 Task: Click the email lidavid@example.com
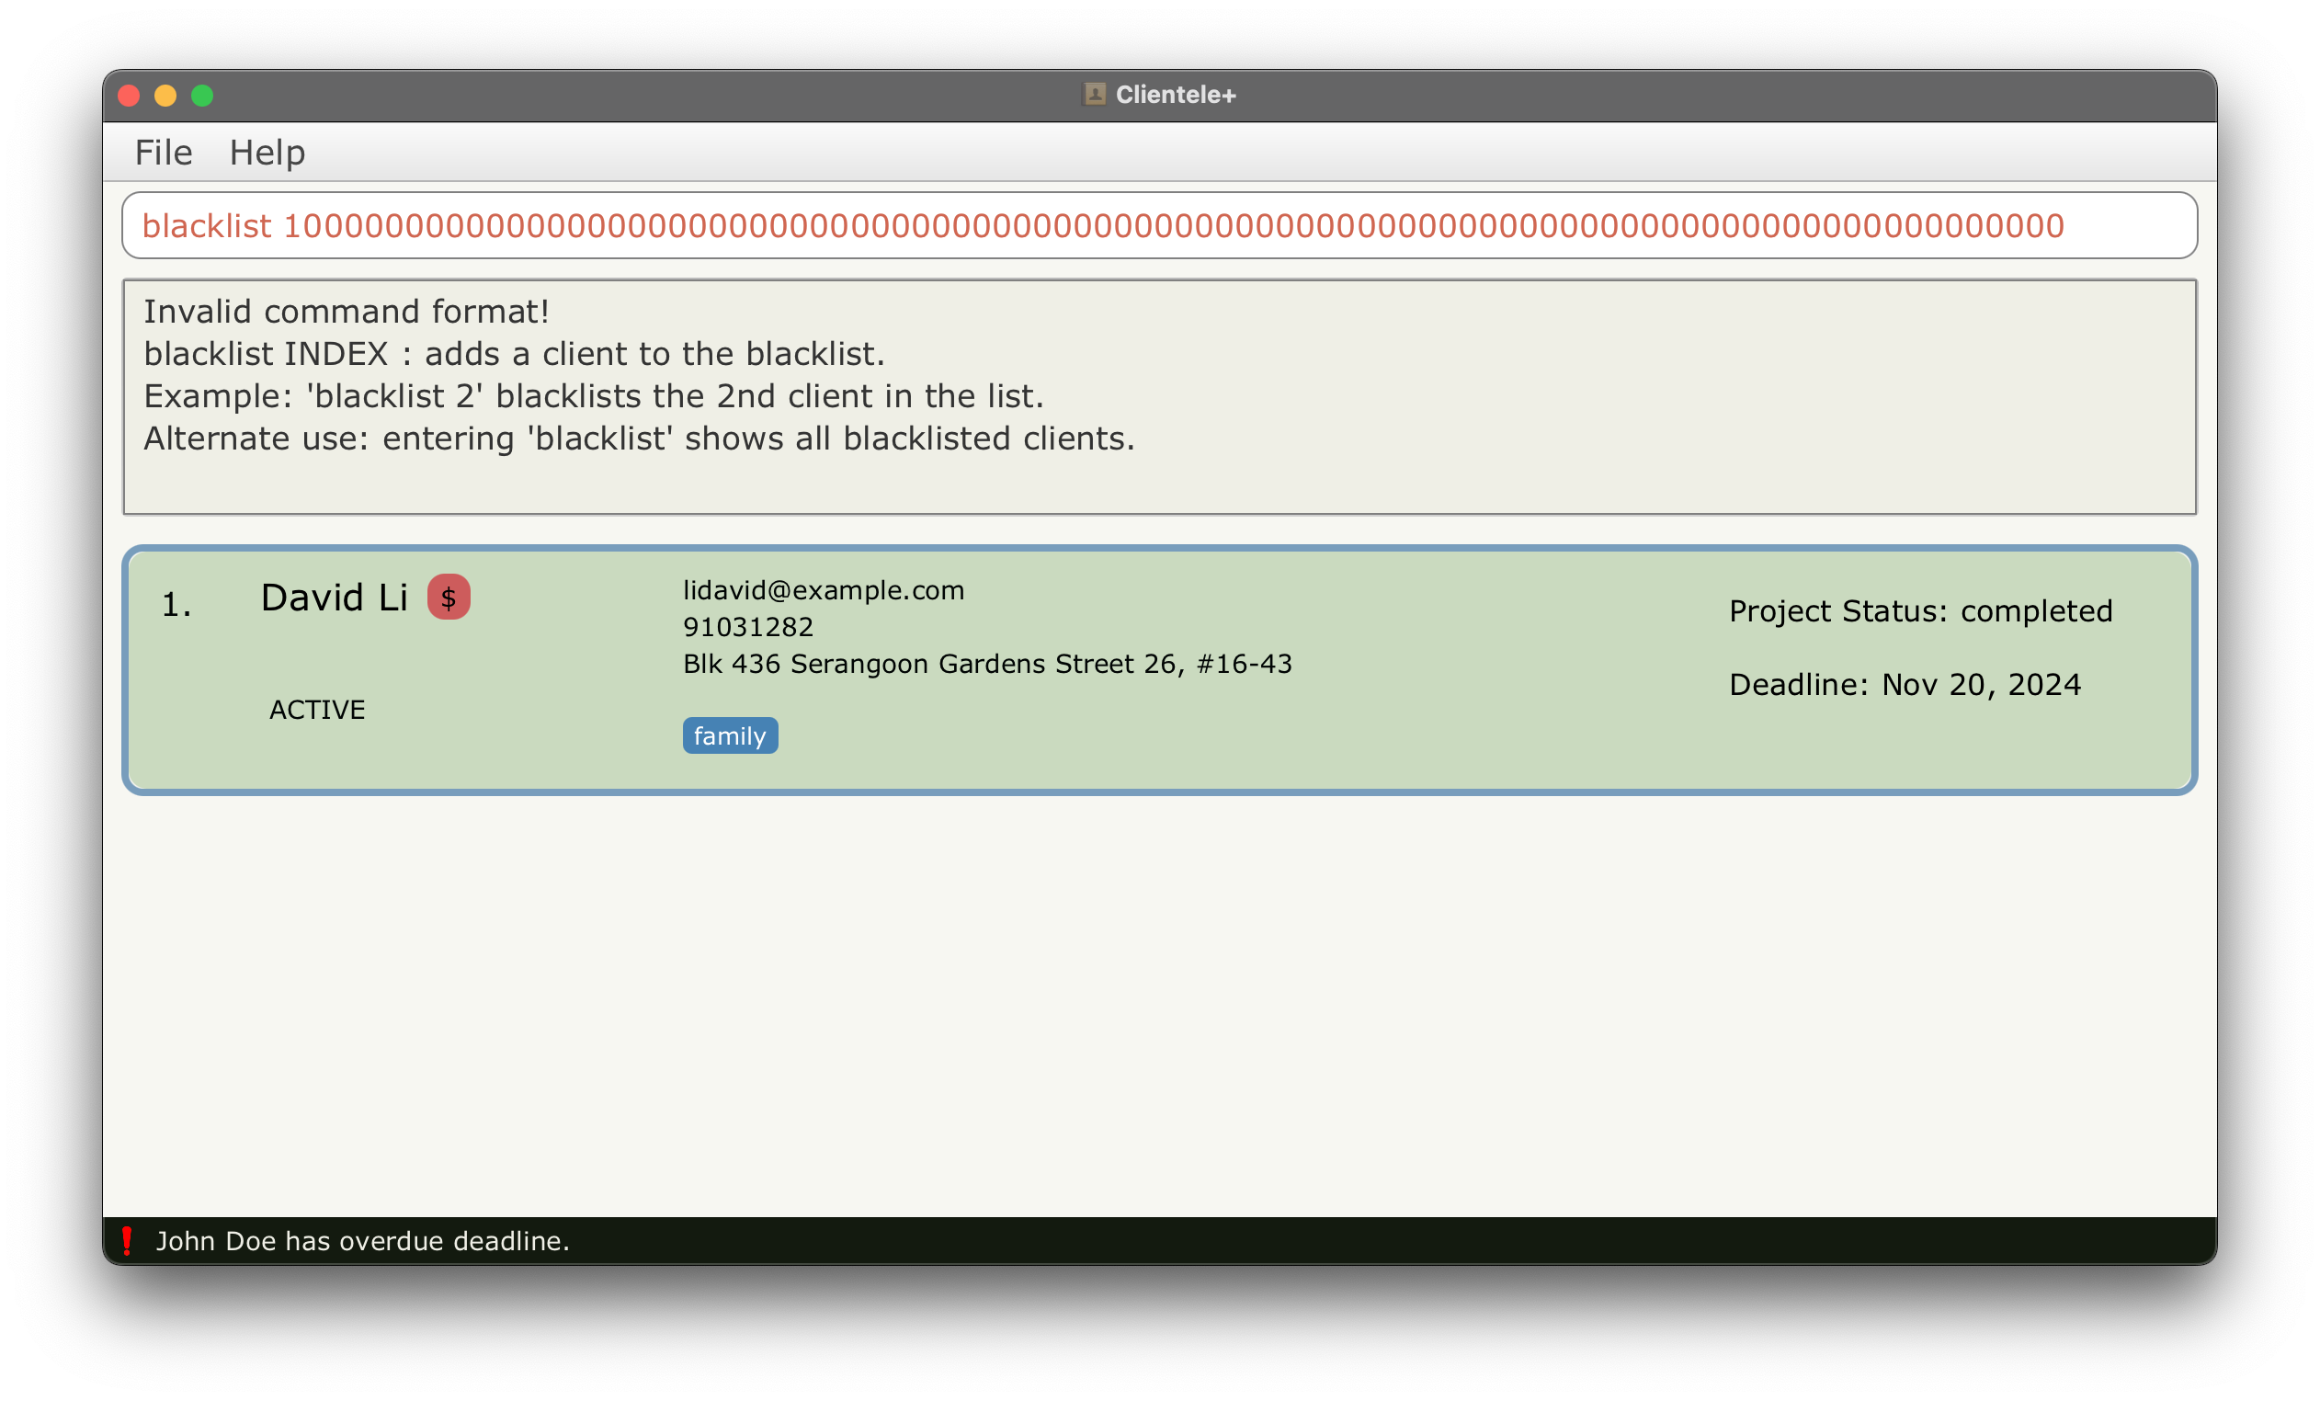point(823,590)
